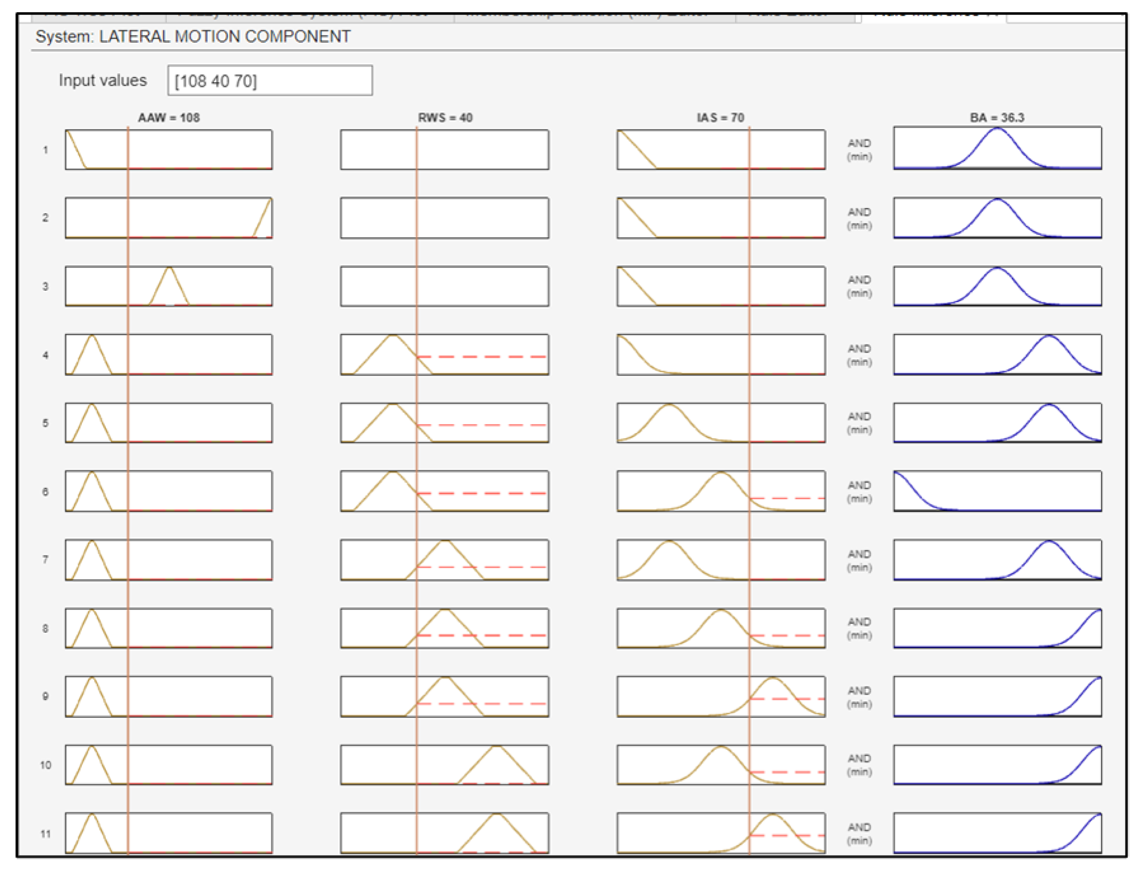
Task: Click the AND (min) label of rule 5
Action: (x=859, y=423)
